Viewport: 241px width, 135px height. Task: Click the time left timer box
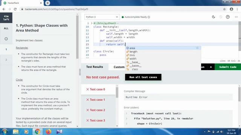click(6, 18)
